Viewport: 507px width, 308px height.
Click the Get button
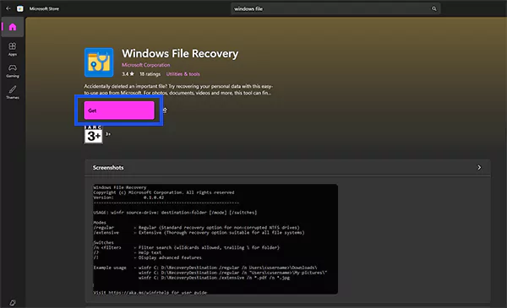[x=119, y=111]
